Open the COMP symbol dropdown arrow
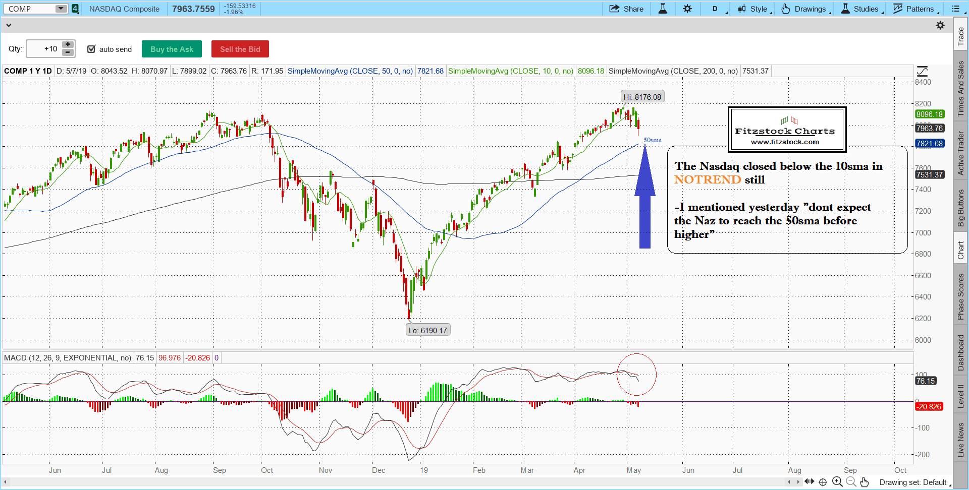The image size is (969, 490). [x=61, y=9]
